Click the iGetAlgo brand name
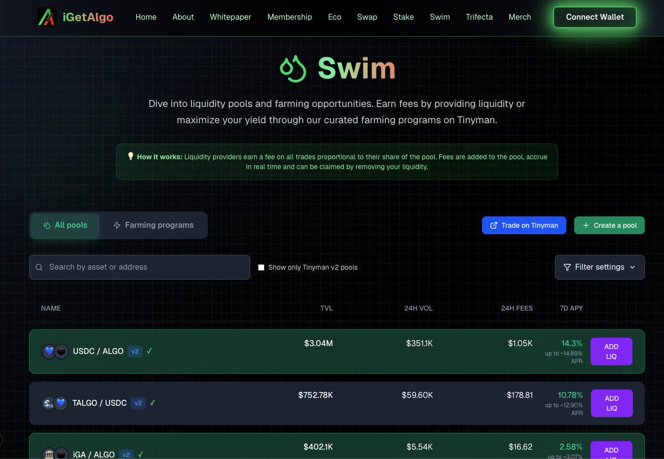The height and width of the screenshot is (459, 664). (88, 17)
